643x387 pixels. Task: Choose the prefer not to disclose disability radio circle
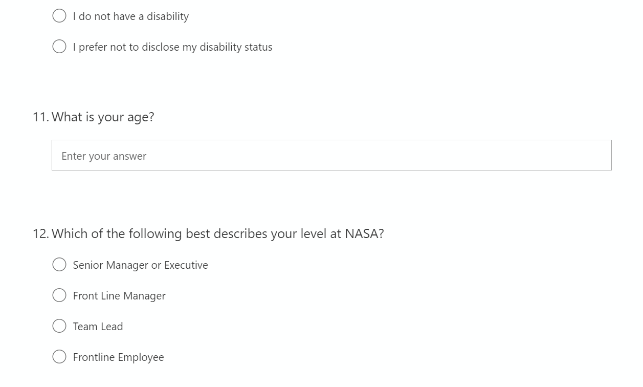59,47
